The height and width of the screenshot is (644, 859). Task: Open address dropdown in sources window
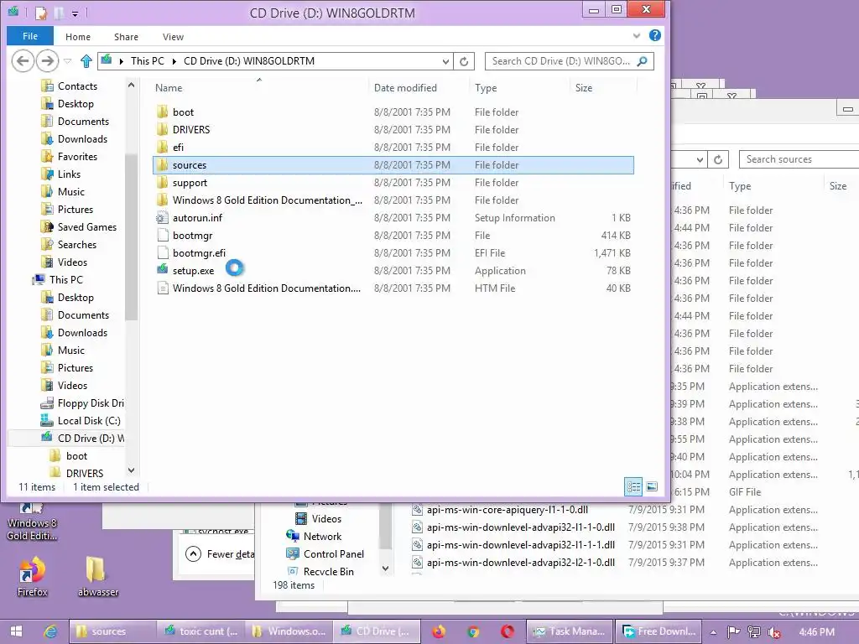click(x=700, y=159)
